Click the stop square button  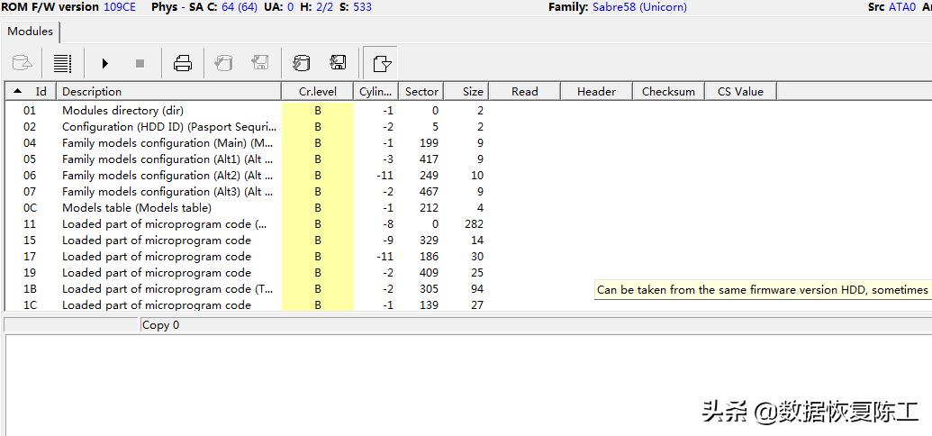(x=140, y=63)
